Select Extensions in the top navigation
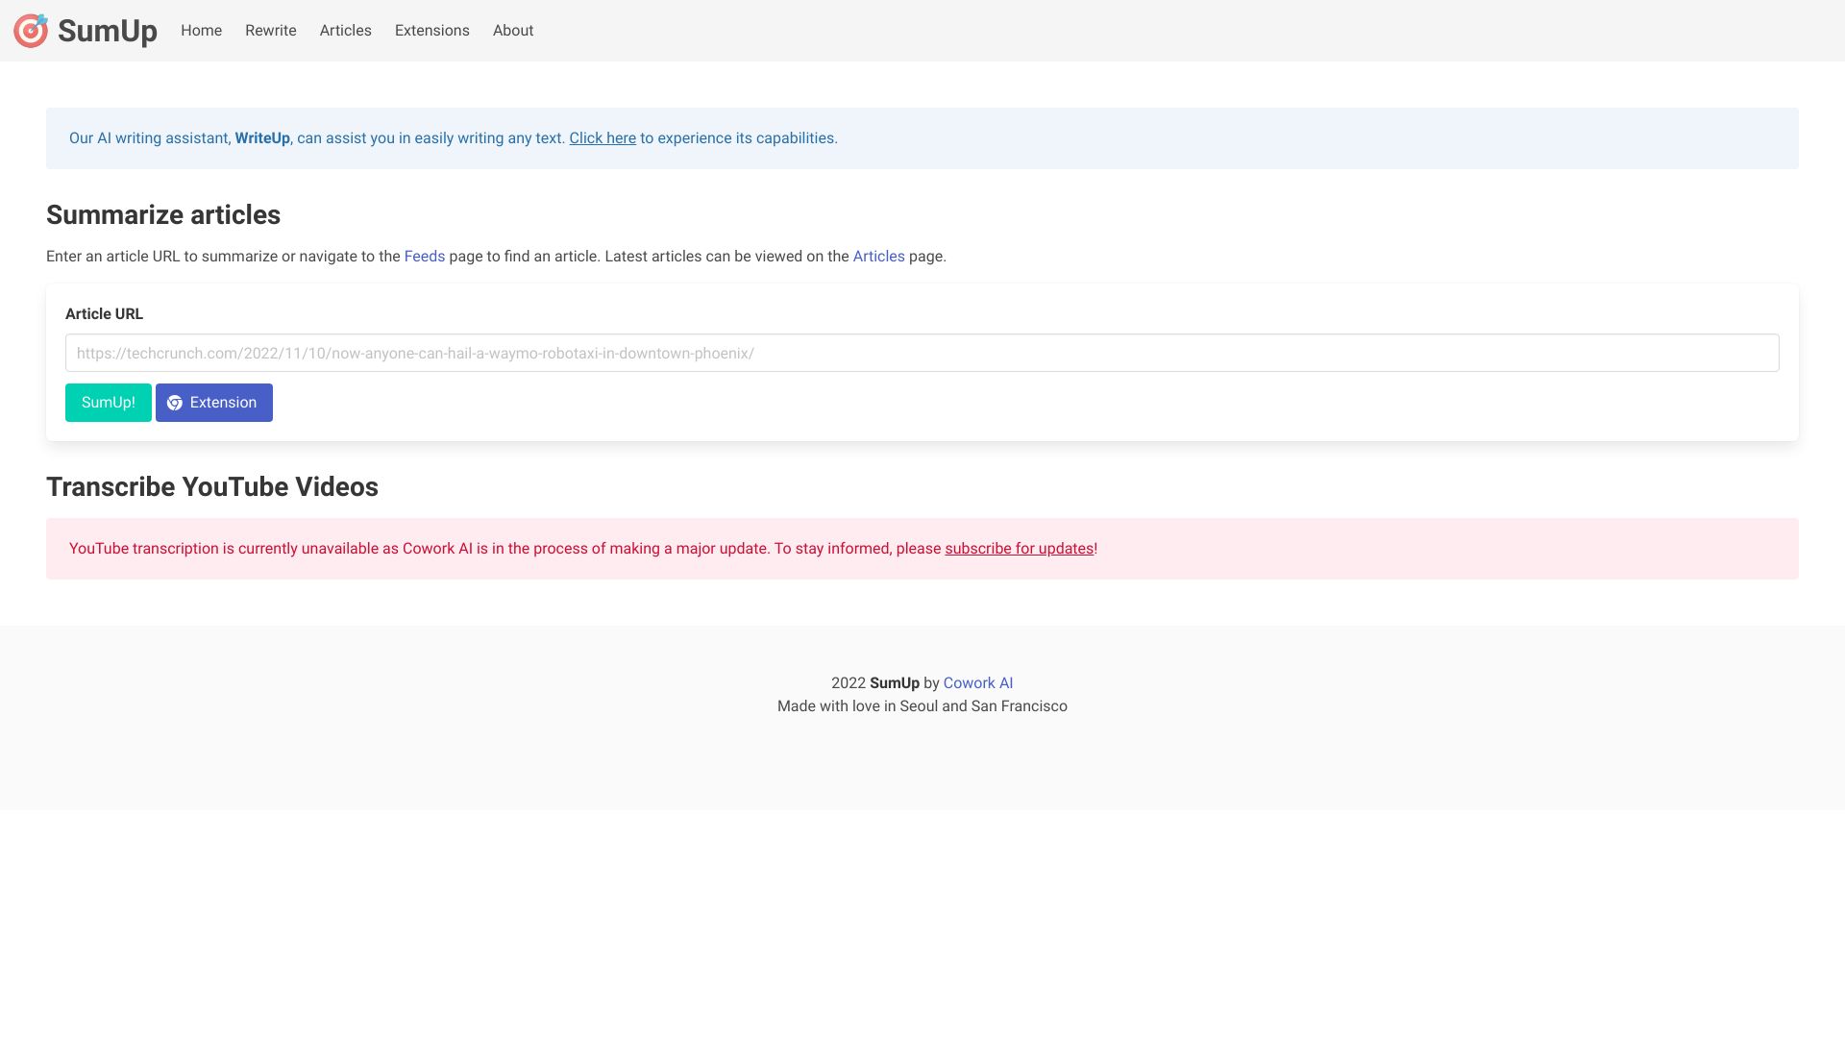This screenshot has width=1845, height=1038. (x=431, y=31)
